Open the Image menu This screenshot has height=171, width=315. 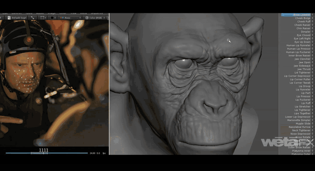pos(51,13)
